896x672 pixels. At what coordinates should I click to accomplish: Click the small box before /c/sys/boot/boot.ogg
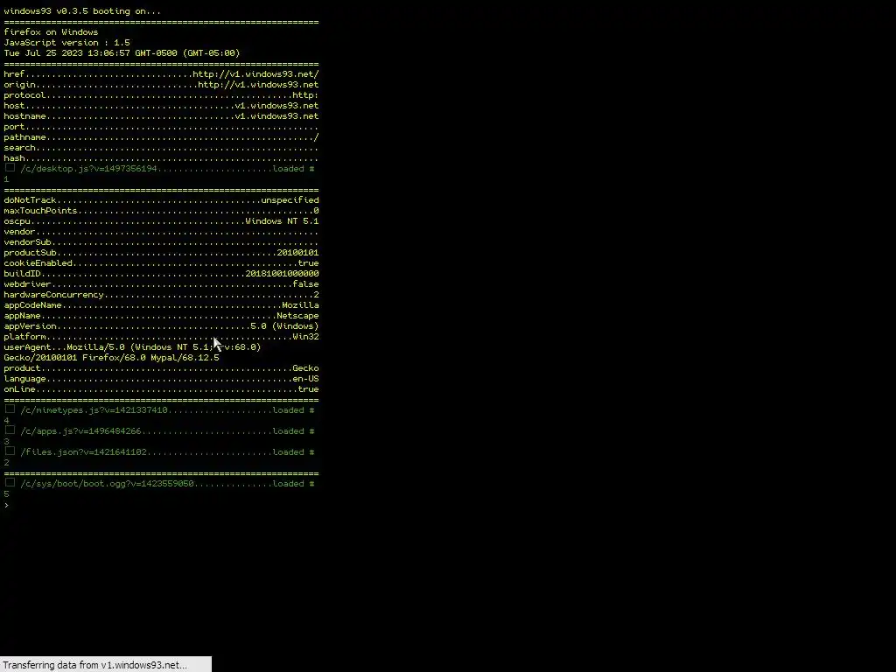coord(10,483)
